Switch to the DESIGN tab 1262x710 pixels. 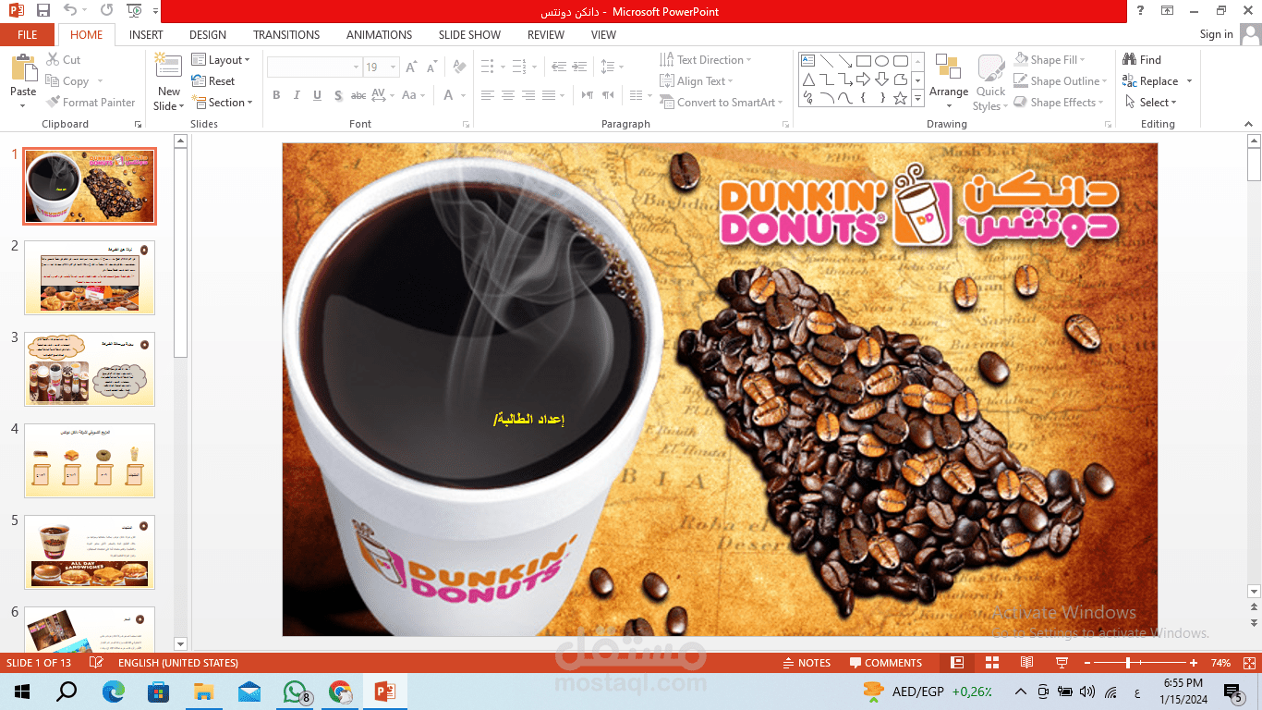point(208,34)
